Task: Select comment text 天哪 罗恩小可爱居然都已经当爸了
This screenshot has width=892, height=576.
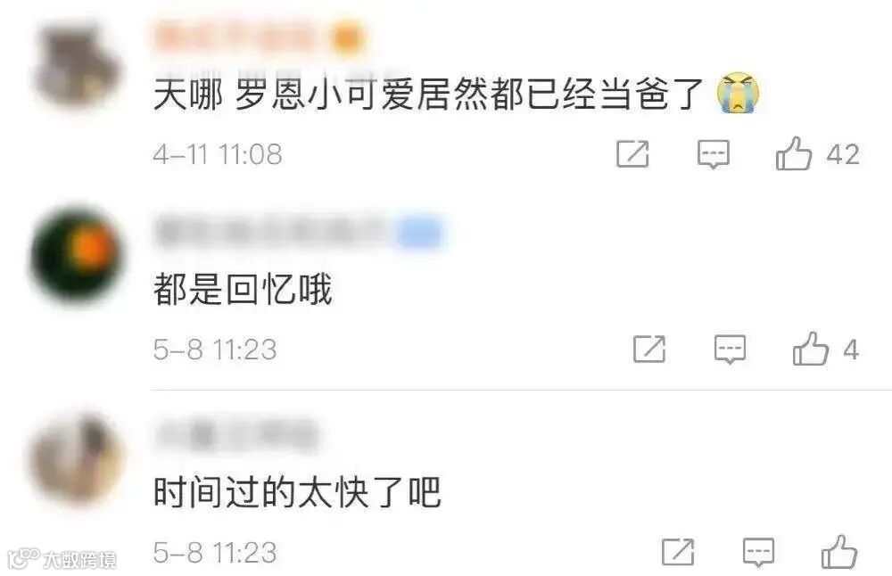Action: click(x=428, y=94)
